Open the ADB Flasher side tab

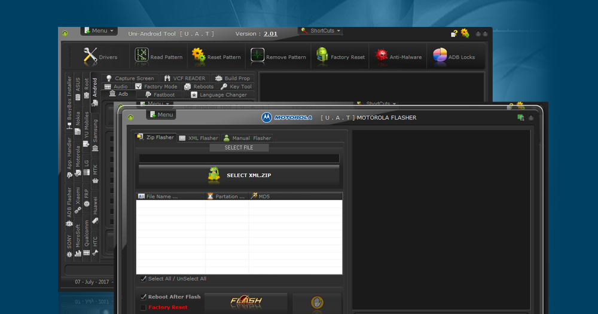tap(69, 207)
